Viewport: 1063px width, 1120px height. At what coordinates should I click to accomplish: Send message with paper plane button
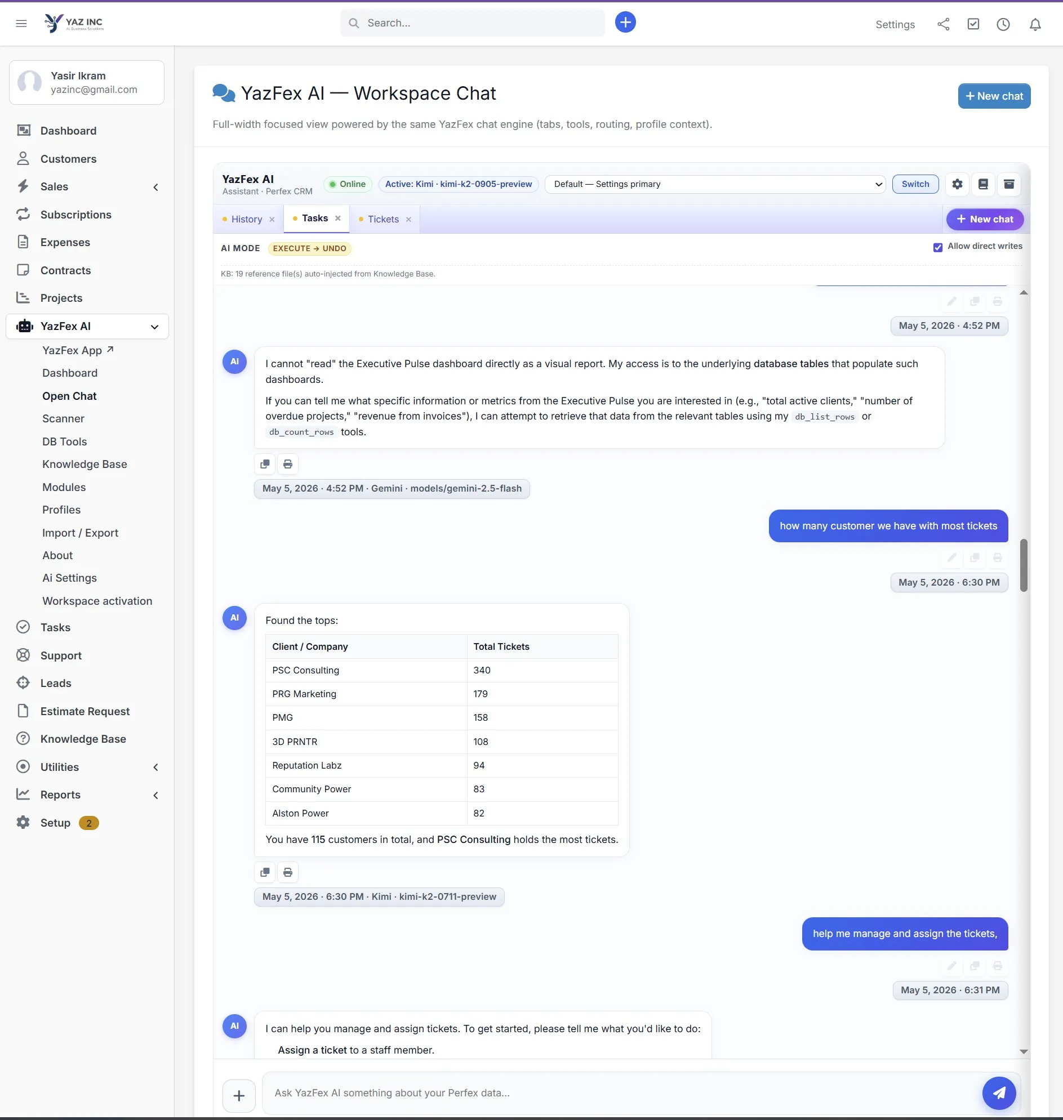tap(999, 1093)
